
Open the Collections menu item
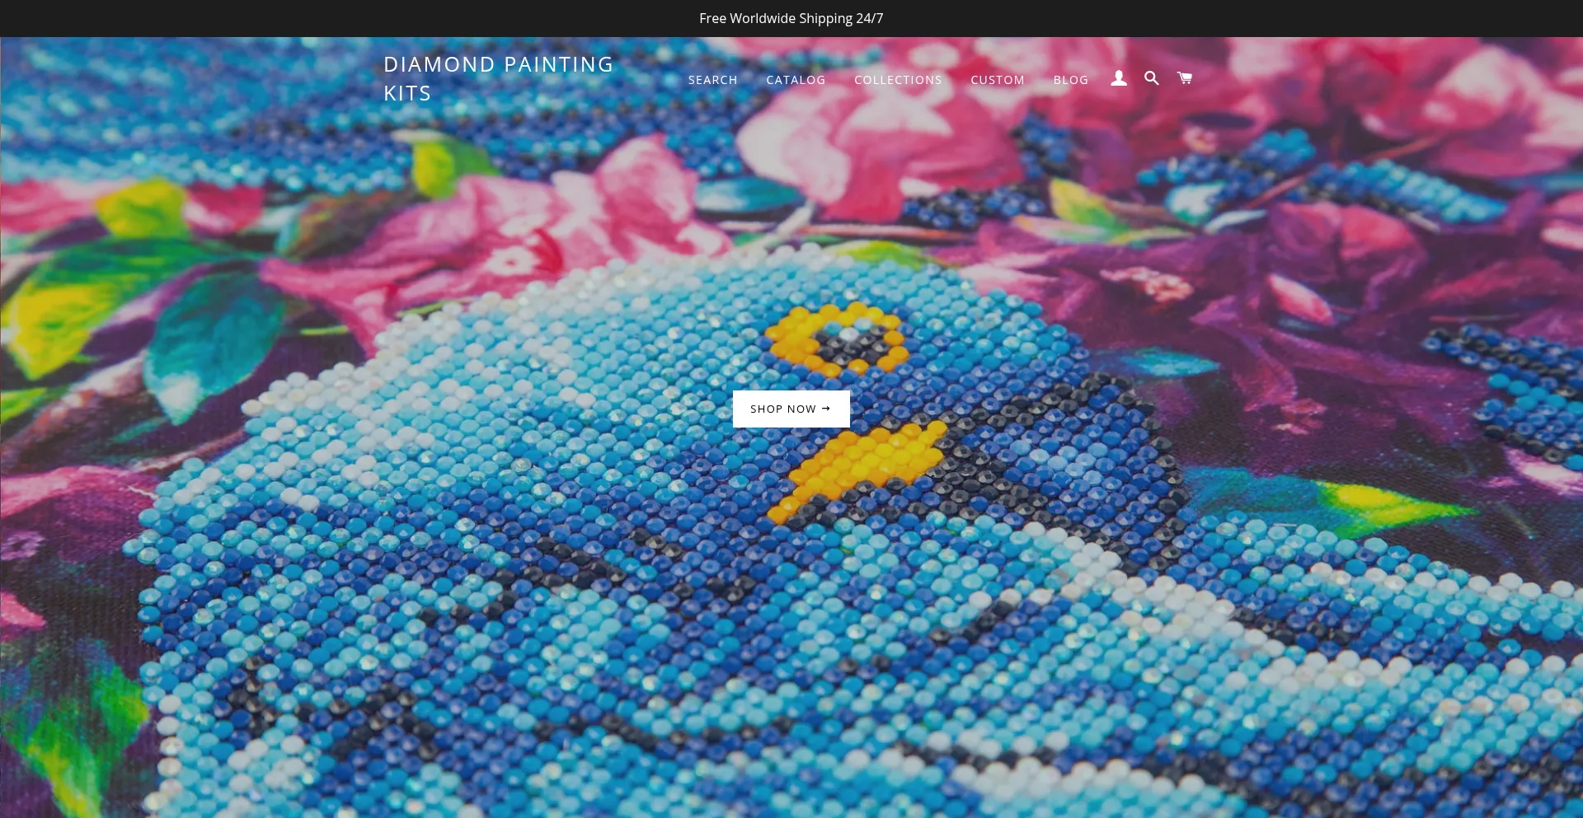pyautogui.click(x=898, y=80)
